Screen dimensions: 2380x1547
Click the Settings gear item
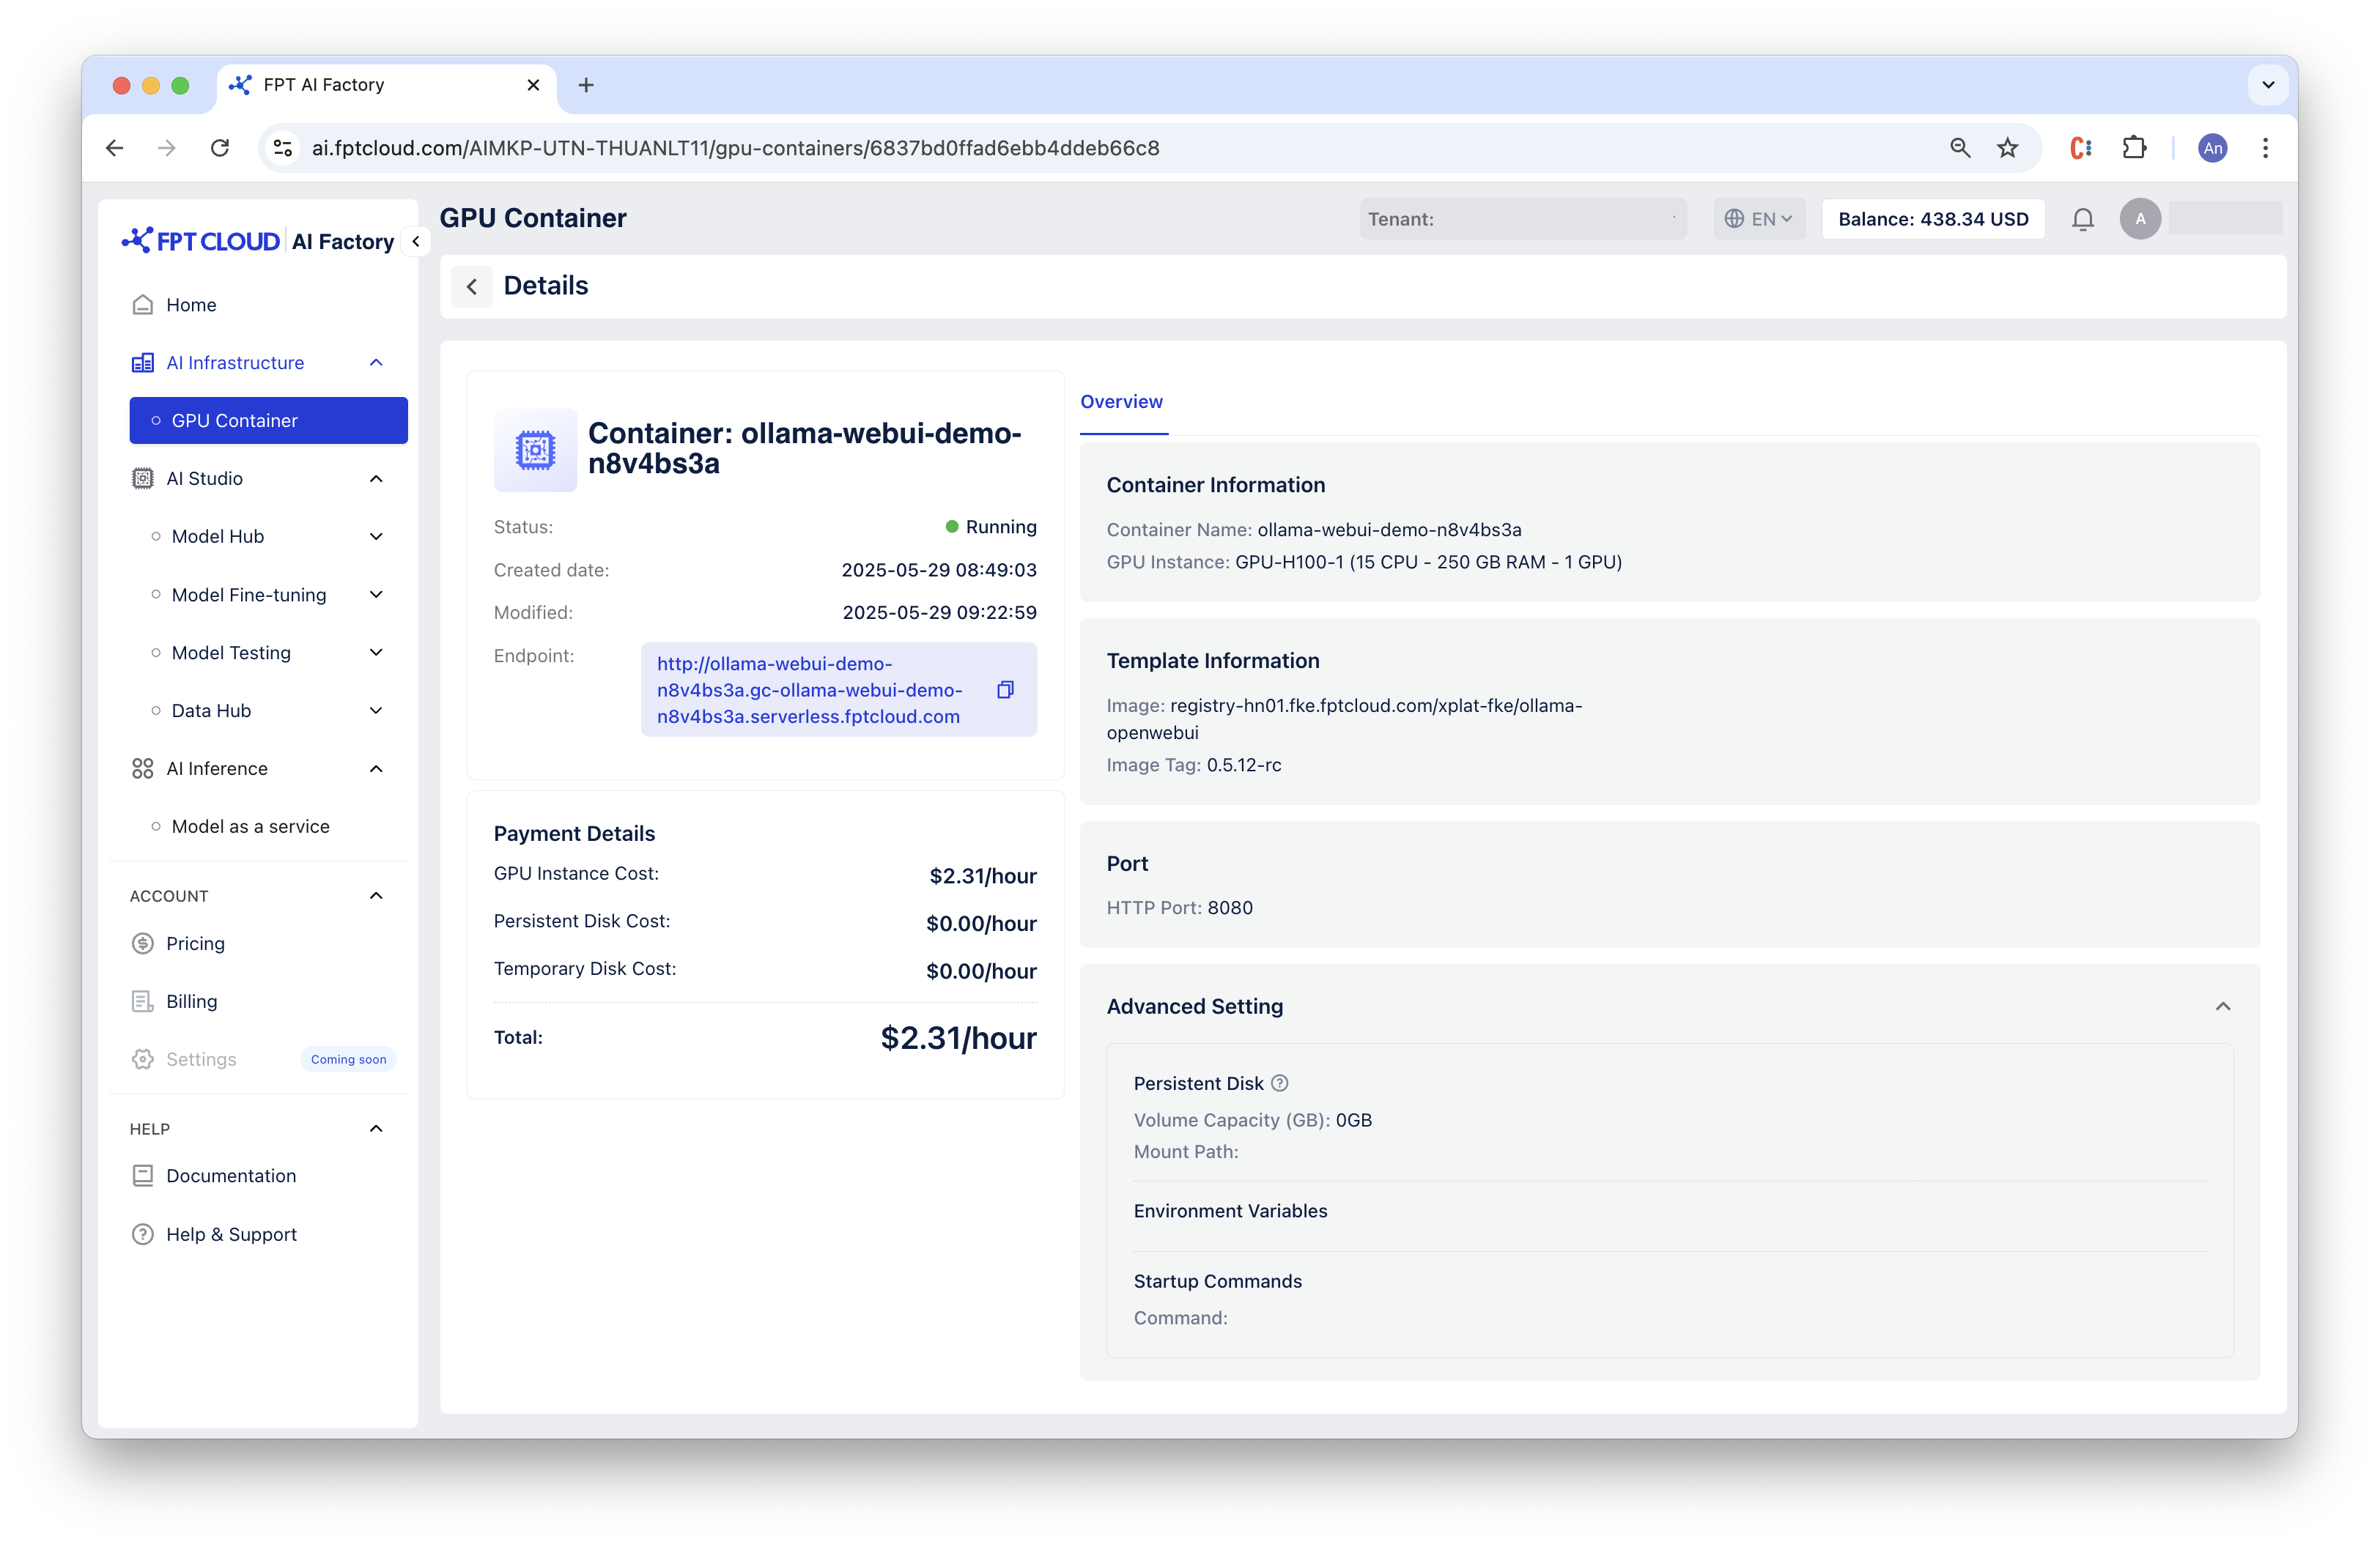(x=143, y=1059)
